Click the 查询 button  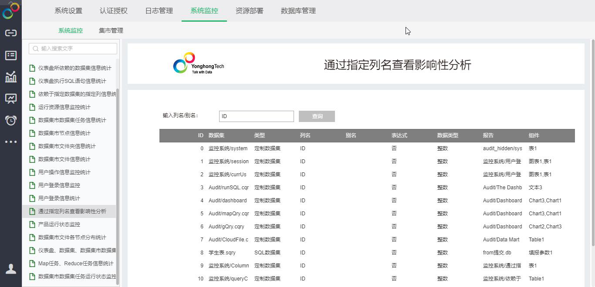(317, 116)
